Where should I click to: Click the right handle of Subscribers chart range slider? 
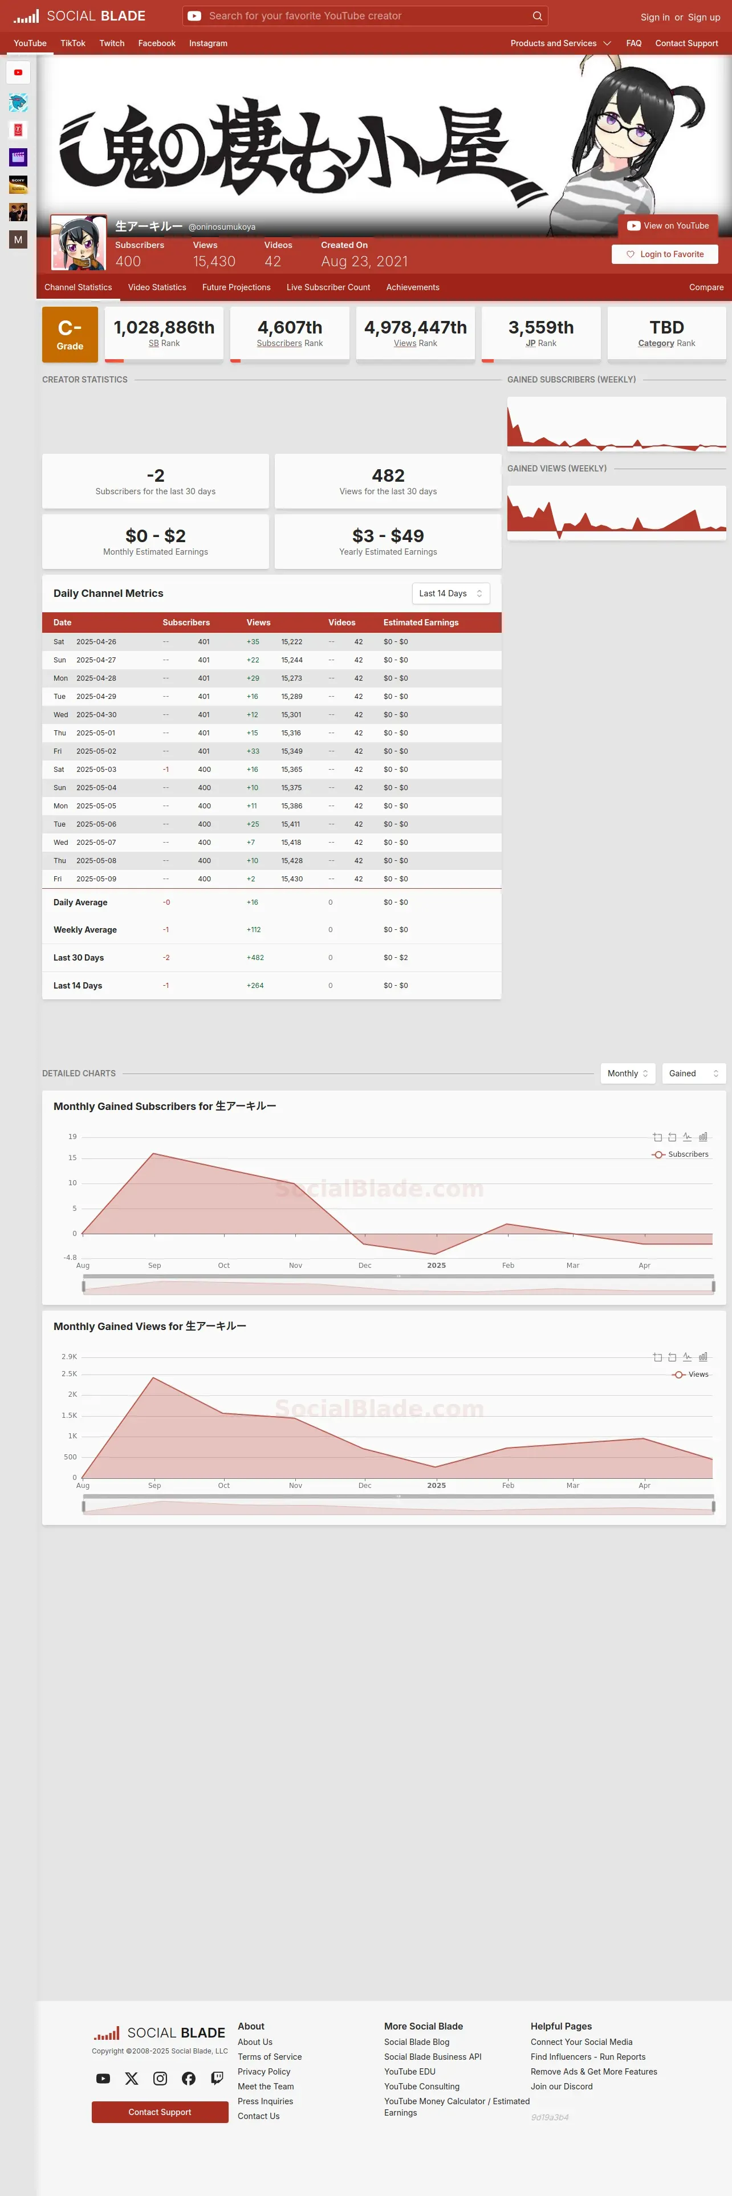coord(713,1286)
